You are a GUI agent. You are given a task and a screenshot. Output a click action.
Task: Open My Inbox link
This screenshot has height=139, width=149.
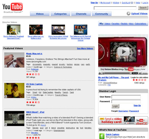(131, 24)
